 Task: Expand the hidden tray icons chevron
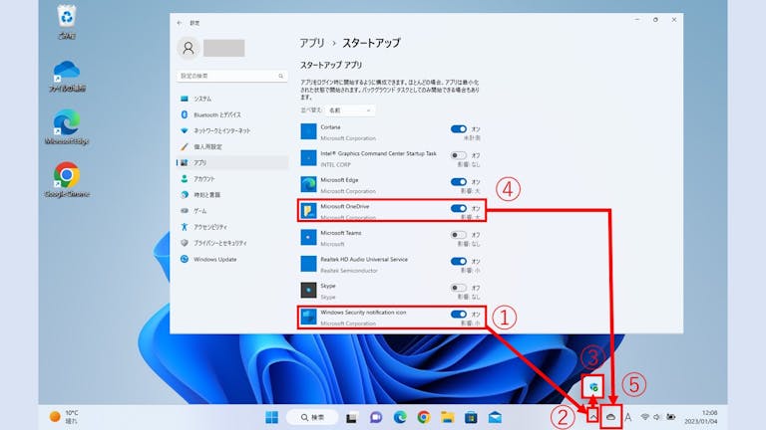592,417
